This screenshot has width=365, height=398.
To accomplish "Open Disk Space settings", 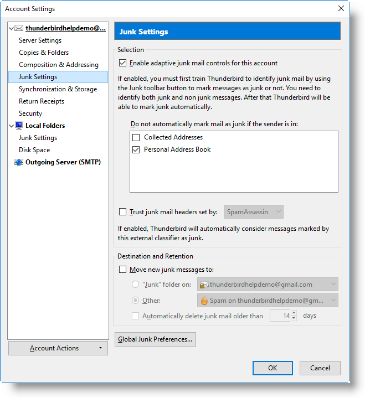I will click(34, 150).
